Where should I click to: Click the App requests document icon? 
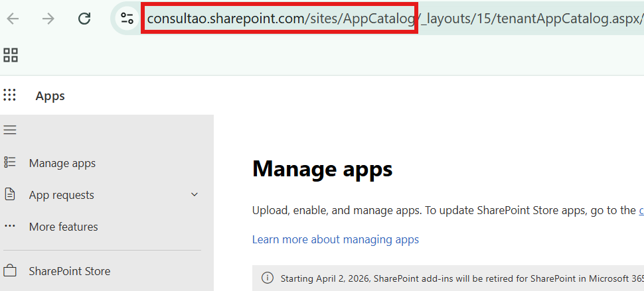click(x=9, y=194)
